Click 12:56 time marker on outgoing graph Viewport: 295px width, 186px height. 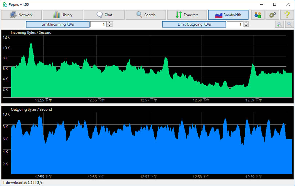click(x=96, y=177)
